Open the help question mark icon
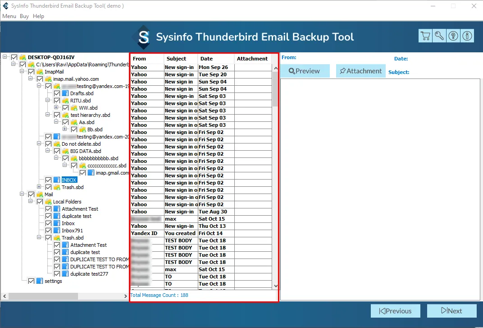Viewport: 483px width, 328px height. 453,36
